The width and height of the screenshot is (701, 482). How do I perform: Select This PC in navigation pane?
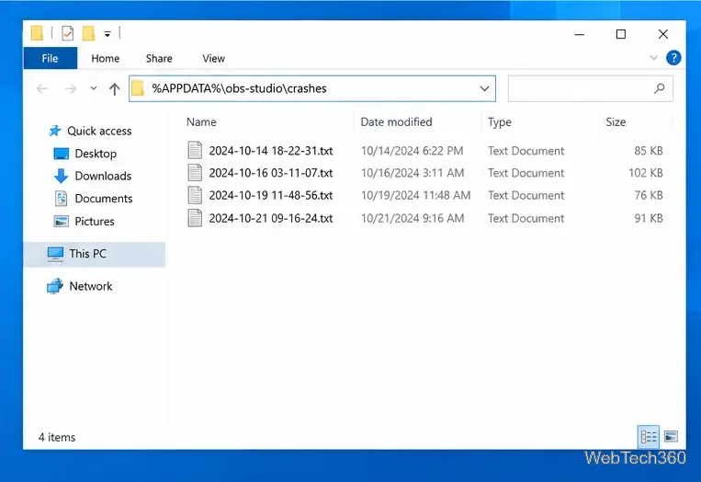coord(95,254)
